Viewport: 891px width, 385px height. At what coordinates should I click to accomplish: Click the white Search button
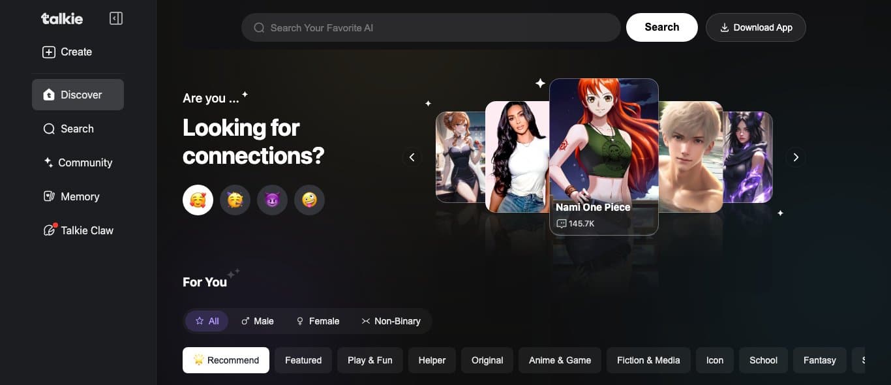click(x=661, y=27)
